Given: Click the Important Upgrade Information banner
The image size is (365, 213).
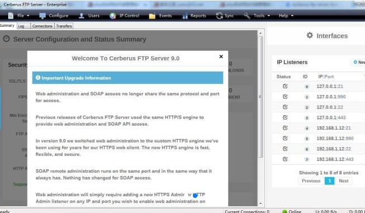Looking at the screenshot, I should 127,78.
